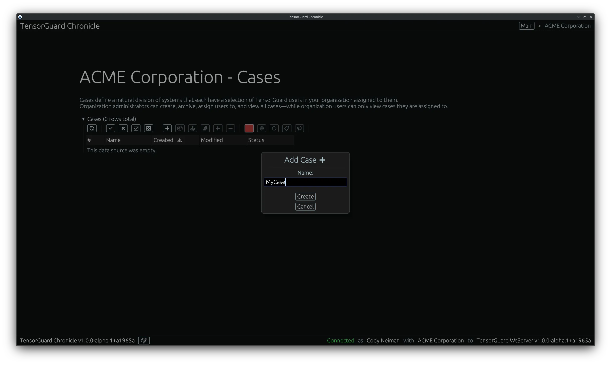Cancel the Add Case dialog
This screenshot has height=365, width=611.
pyautogui.click(x=305, y=206)
